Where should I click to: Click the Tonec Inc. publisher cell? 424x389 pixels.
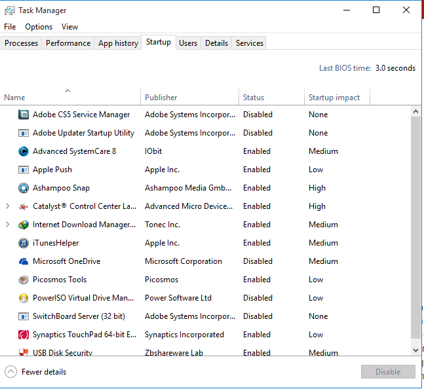pos(163,225)
